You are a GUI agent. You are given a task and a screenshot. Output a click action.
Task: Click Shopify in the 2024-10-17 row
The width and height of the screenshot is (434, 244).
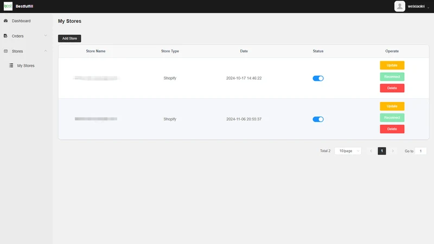[x=170, y=78]
